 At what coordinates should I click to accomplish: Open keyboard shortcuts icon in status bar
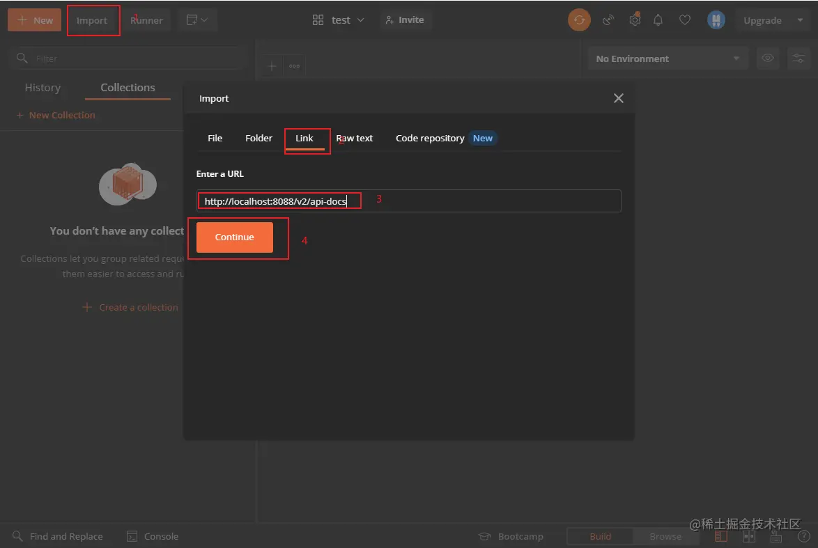tap(776, 536)
